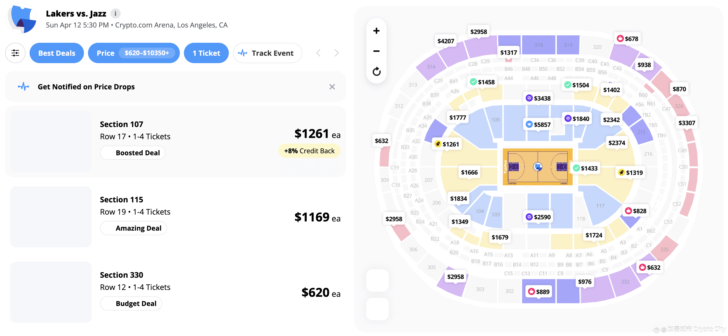The width and height of the screenshot is (728, 336).
Task: Toggle the Best Deals filter
Action: coord(57,53)
